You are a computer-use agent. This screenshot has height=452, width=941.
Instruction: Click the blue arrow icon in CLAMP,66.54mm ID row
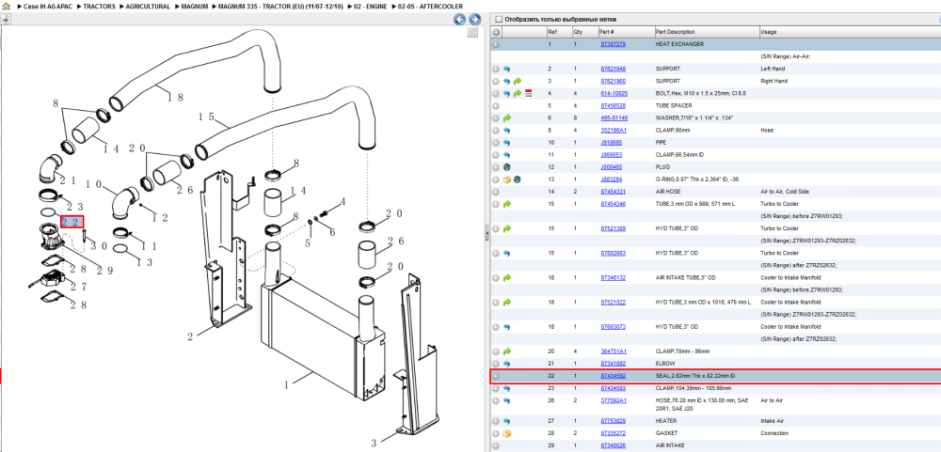(x=506, y=155)
